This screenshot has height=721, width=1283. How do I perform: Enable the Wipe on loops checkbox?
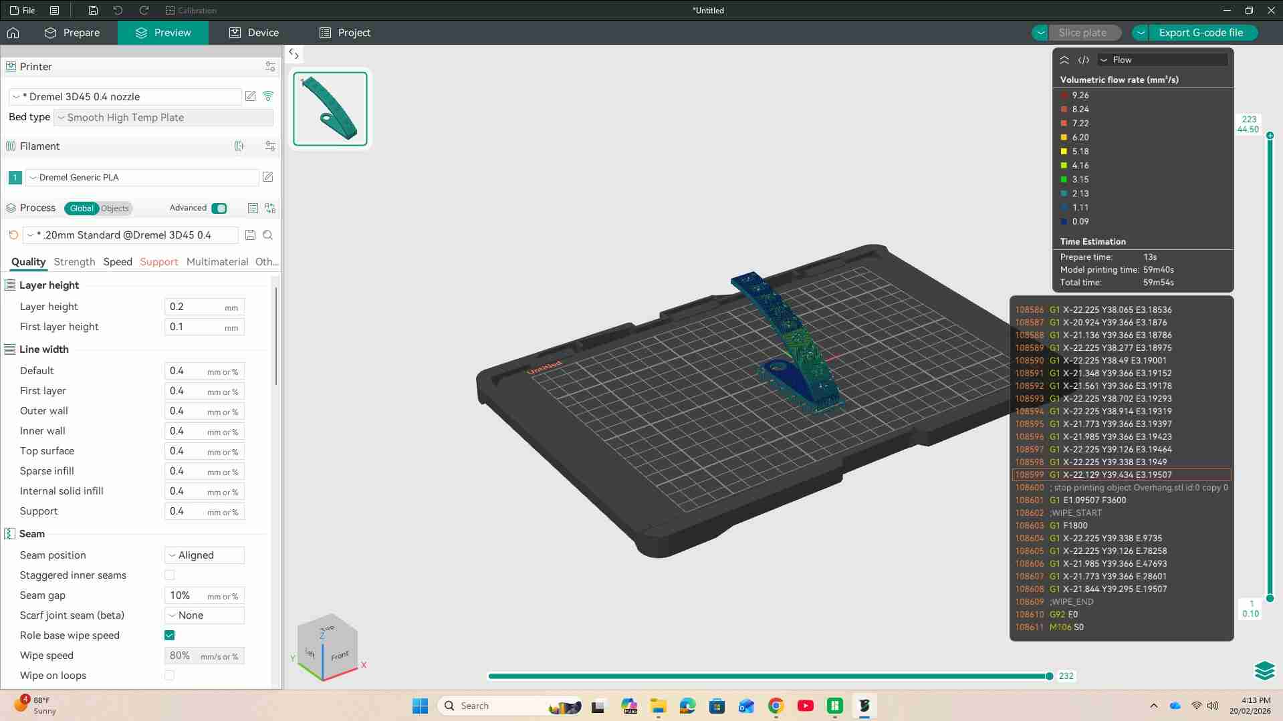(170, 676)
